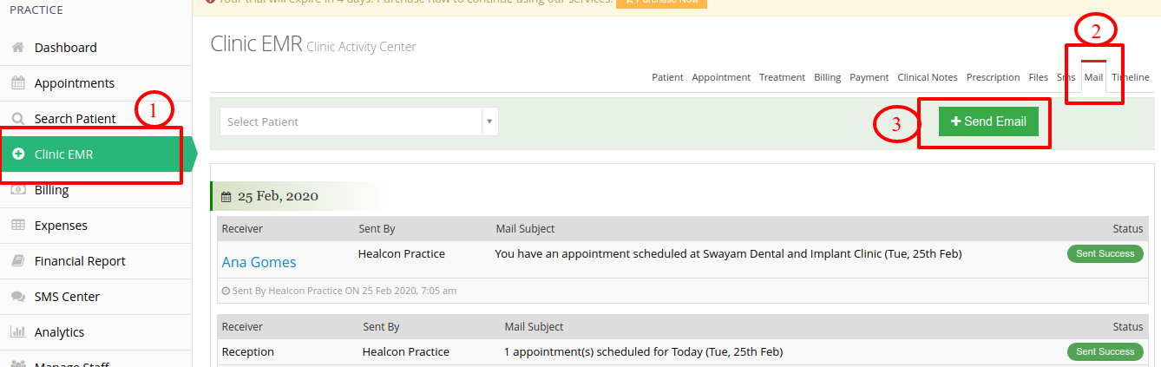Open the Select Patient dropdown arrow
The width and height of the screenshot is (1161, 367).
tap(489, 121)
